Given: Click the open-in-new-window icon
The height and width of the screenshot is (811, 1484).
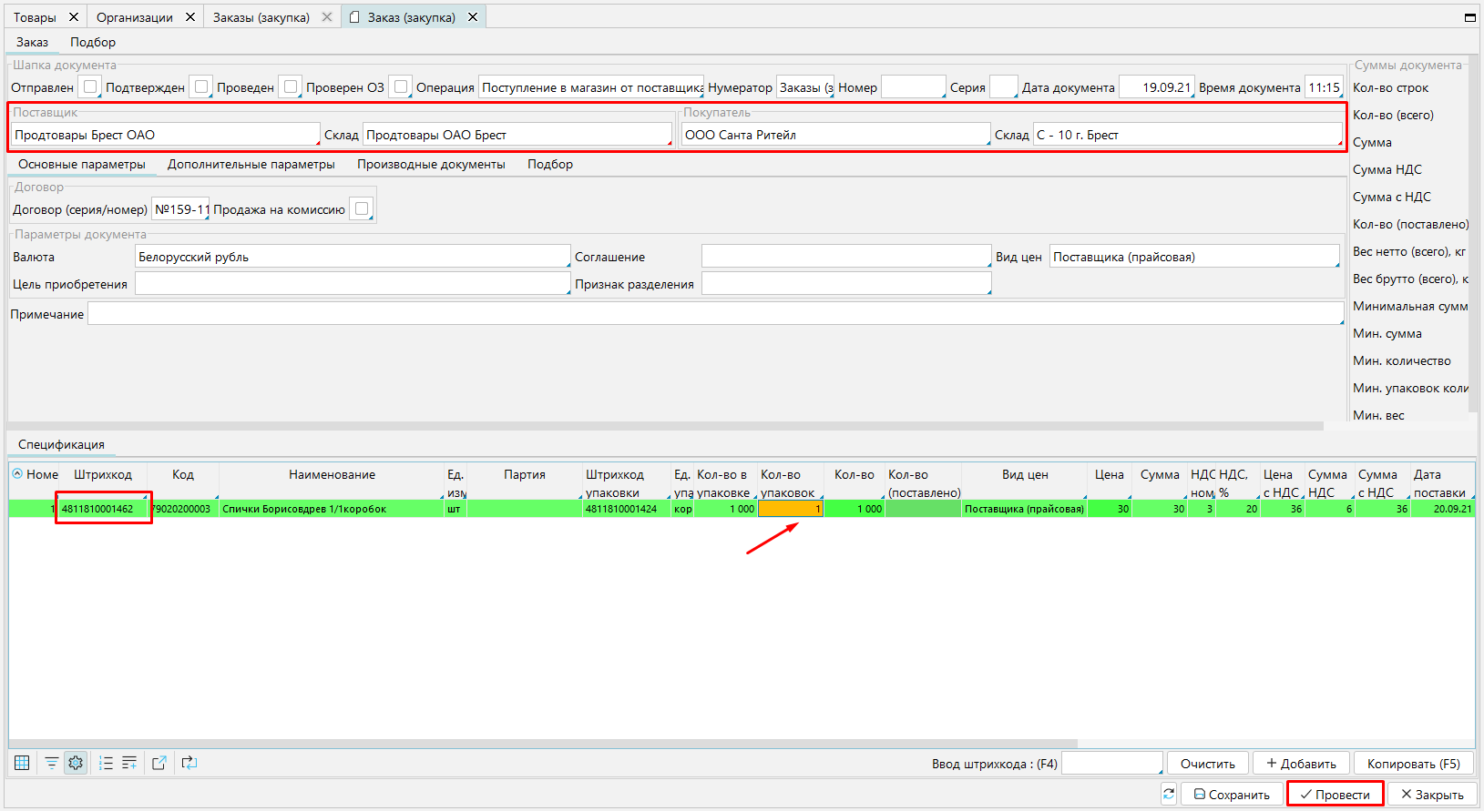Looking at the screenshot, I should click(x=159, y=763).
